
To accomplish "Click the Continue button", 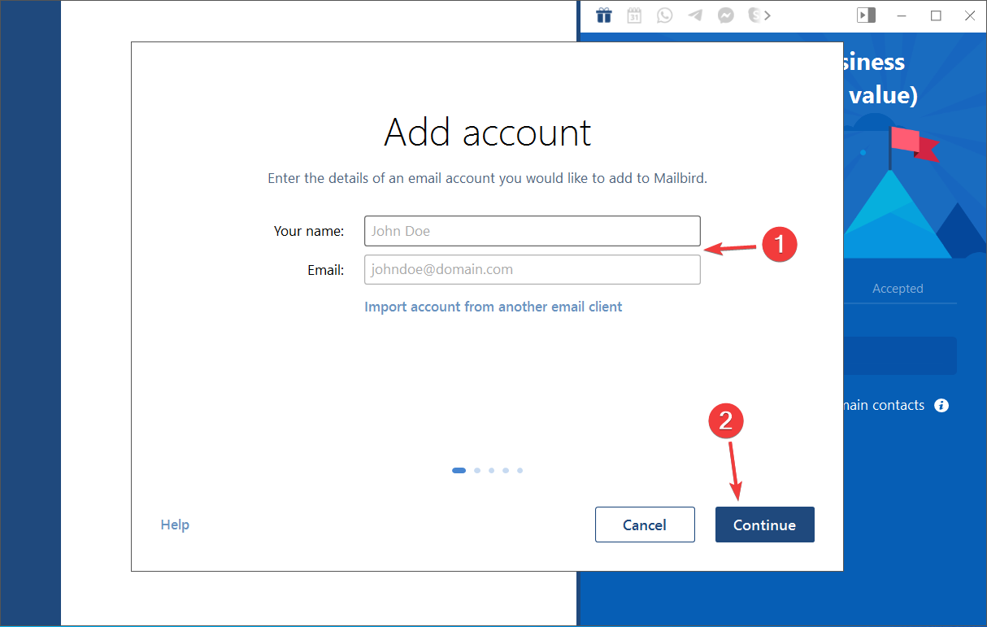I will 765,525.
